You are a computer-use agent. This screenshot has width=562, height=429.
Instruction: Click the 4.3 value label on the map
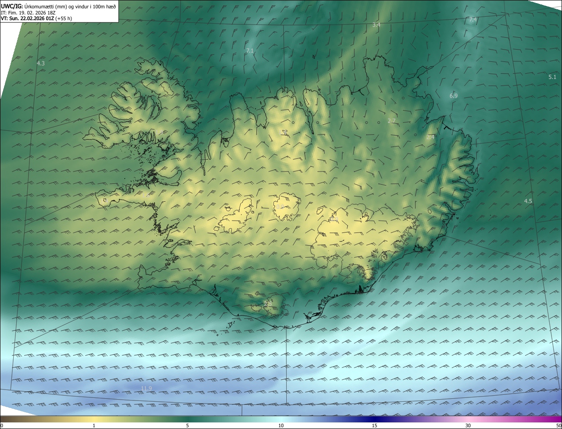[x=40, y=63]
